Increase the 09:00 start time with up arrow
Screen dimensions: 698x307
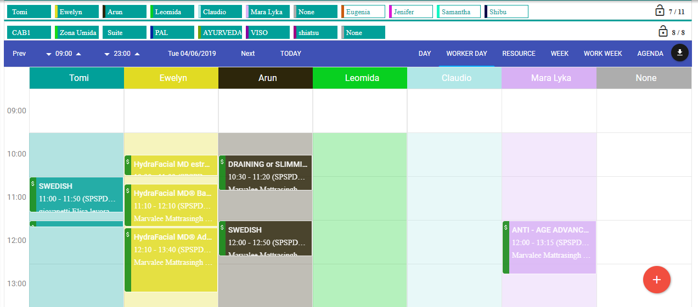[x=78, y=54]
